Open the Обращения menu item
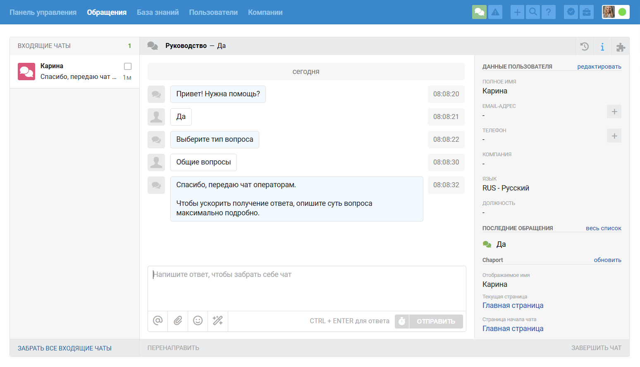This screenshot has height=367, width=640. 107,12
